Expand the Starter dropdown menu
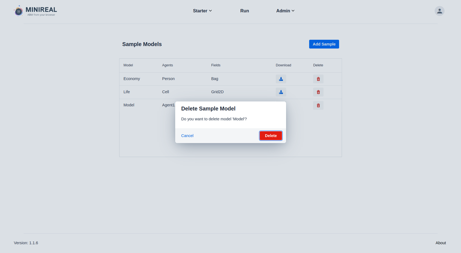461x253 pixels. pyautogui.click(x=202, y=11)
